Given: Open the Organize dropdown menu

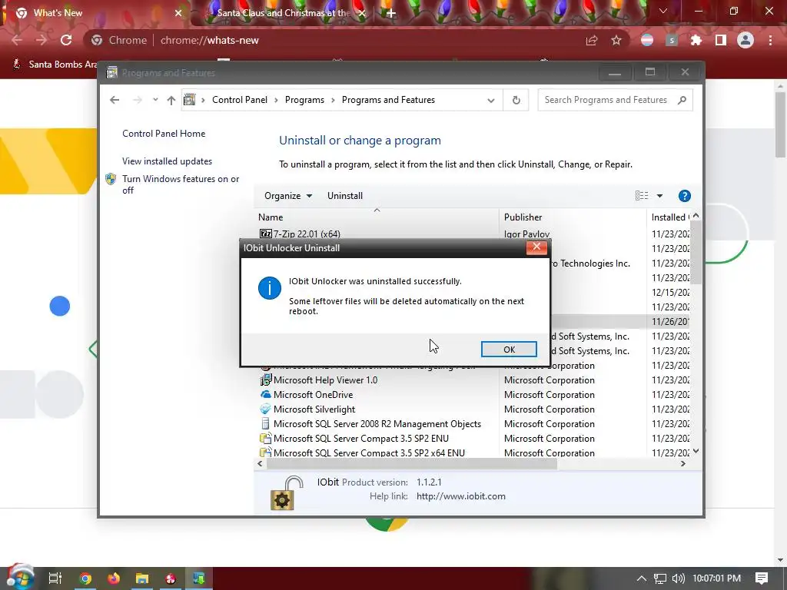Looking at the screenshot, I should tap(288, 196).
